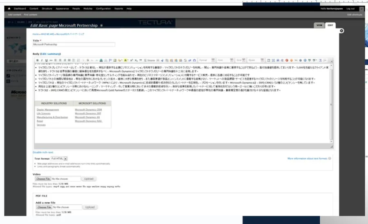Expand the admin toolbar drawer arrow

point(361,9)
